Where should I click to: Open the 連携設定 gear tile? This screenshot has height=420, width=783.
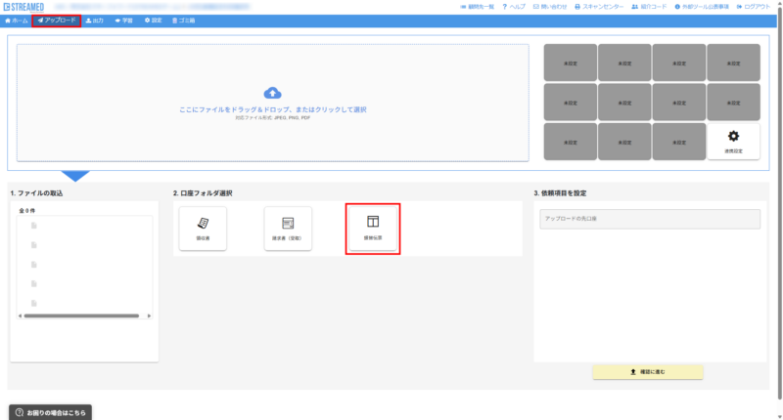coord(733,142)
